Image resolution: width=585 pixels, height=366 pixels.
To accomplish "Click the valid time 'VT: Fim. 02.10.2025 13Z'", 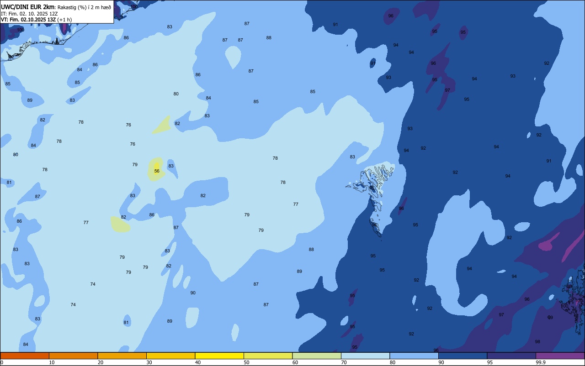I will (28, 20).
